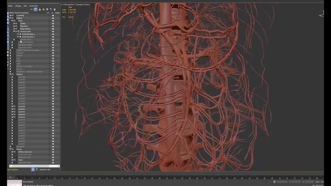Click the [Clay] viewport style label
Screen dimensions: 331x186
pyautogui.click(x=87, y=5)
